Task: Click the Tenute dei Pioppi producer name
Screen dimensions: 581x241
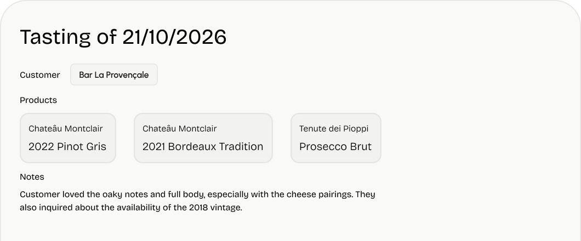Action: pos(334,129)
